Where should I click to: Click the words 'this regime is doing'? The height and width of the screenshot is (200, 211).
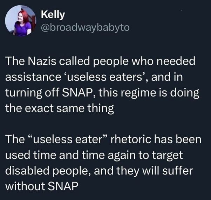coord(149,93)
